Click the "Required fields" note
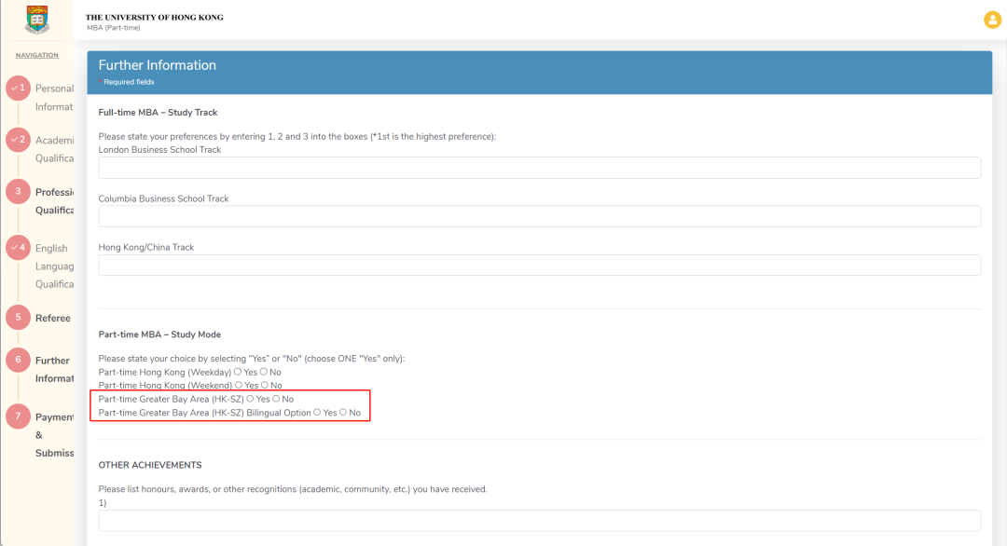The image size is (1007, 546). pyautogui.click(x=129, y=82)
